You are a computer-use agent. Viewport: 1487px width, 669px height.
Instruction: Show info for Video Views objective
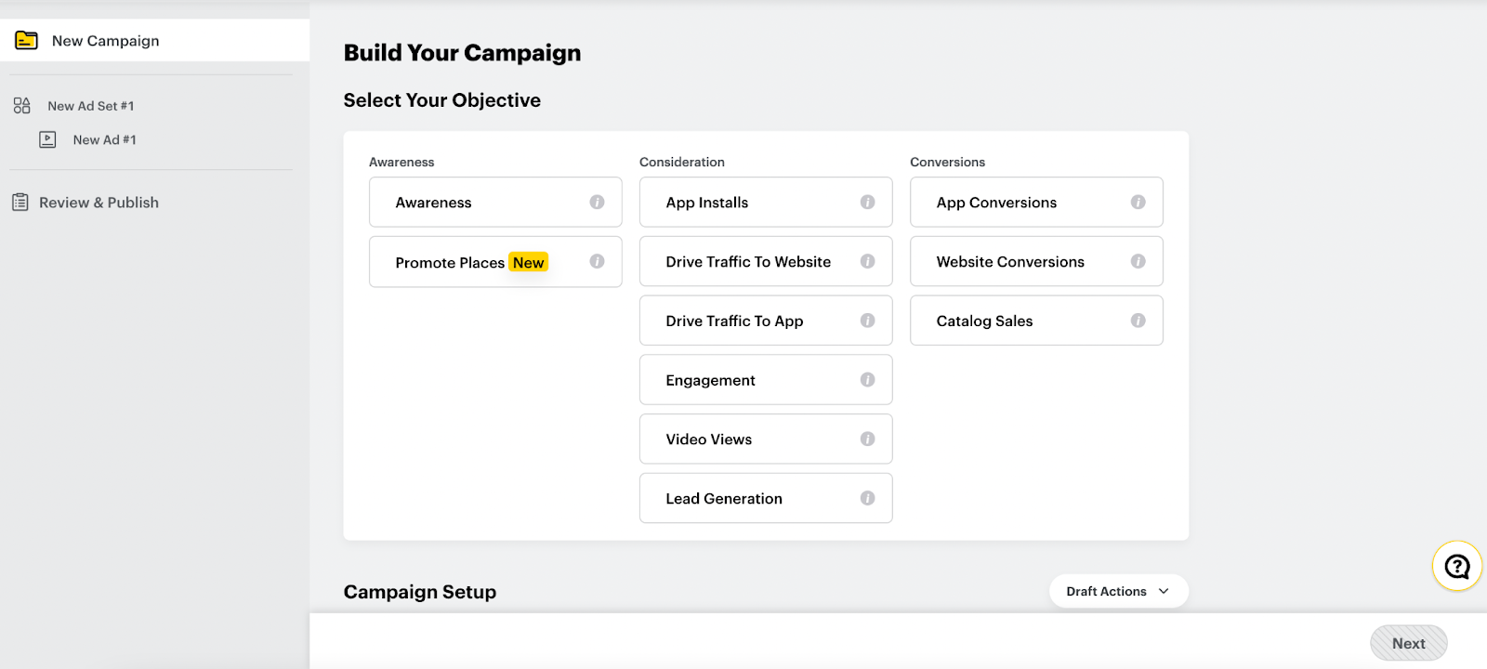867,439
